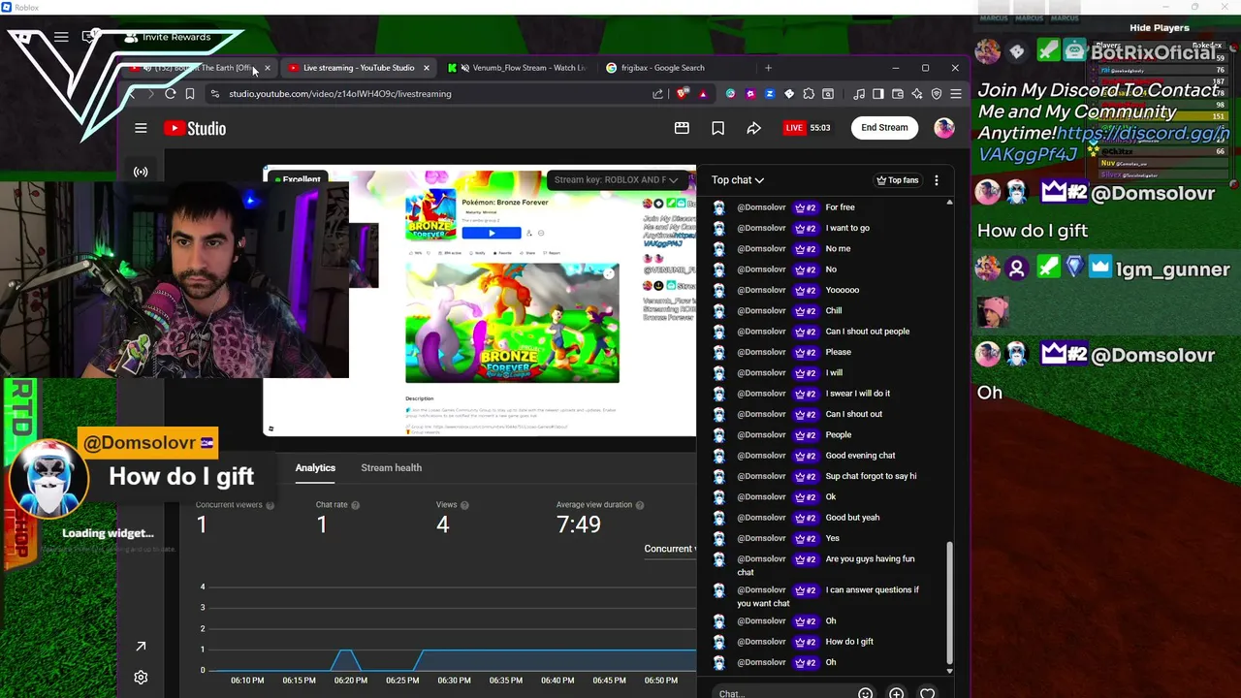The image size is (1241, 698).
Task: Click the red LIVE indicator badge
Action: point(794,128)
